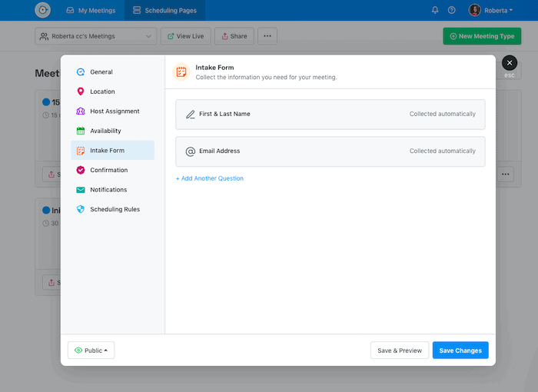Click the app logo in the top bar
Screen dimensions: 538x392
click(x=42, y=10)
